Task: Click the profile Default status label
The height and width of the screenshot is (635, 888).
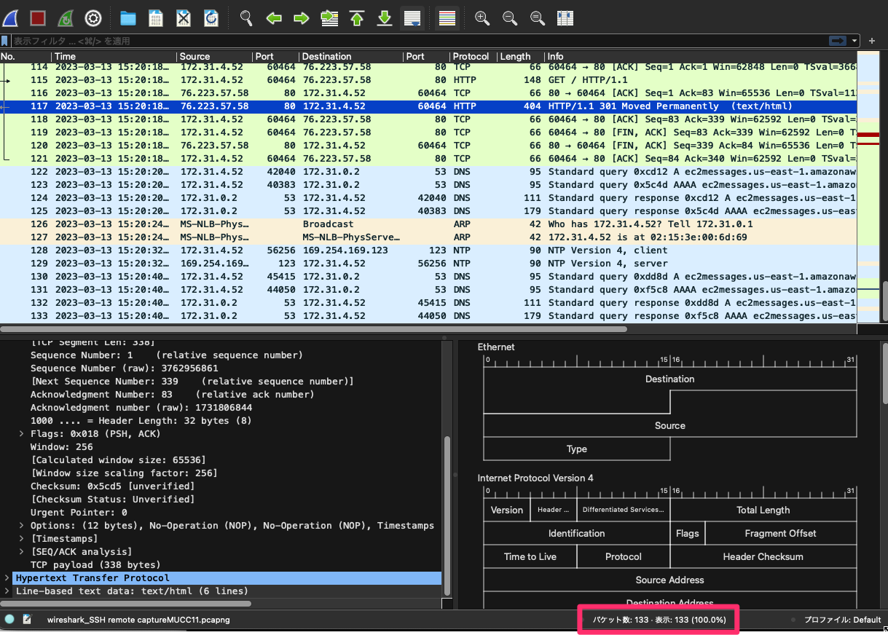Action: (x=842, y=620)
